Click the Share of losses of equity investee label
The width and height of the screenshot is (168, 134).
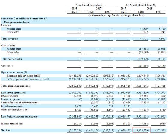(x=20, y=103)
